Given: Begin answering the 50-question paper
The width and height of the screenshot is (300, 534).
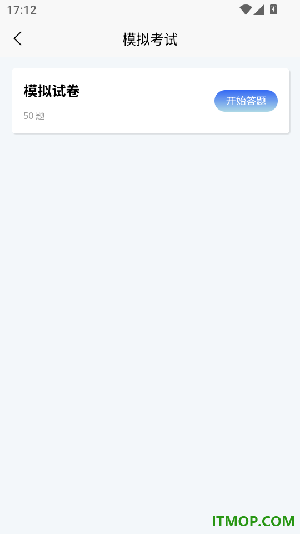Looking at the screenshot, I should point(246,101).
